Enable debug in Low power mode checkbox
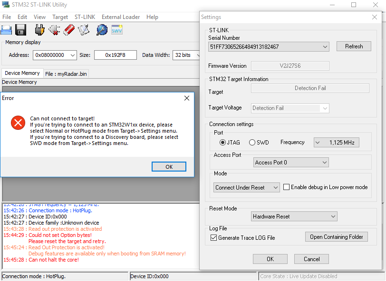The height and width of the screenshot is (281, 386). coord(286,187)
